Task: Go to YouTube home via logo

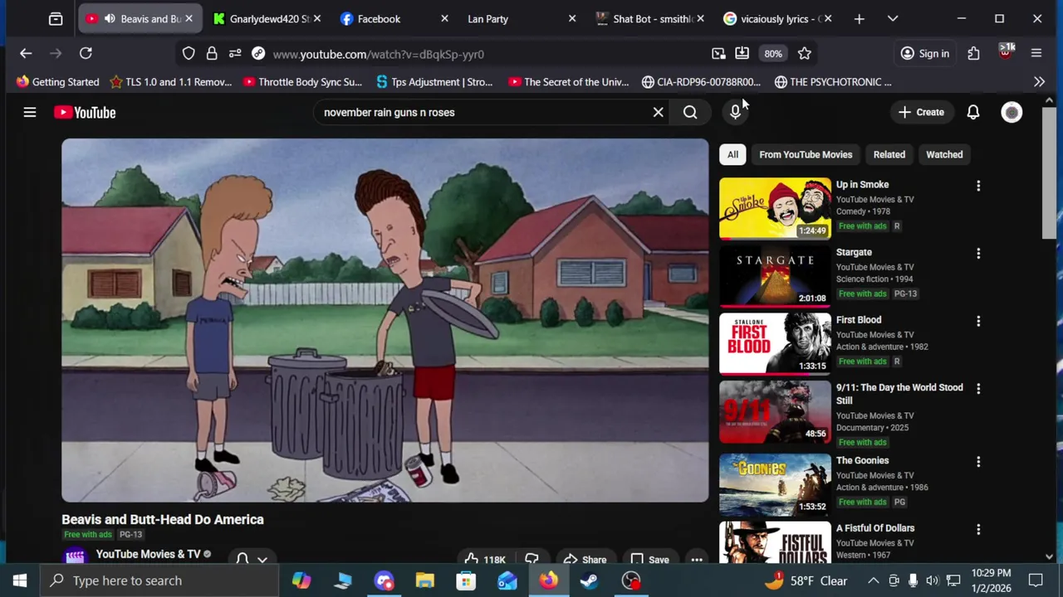Action: point(85,112)
